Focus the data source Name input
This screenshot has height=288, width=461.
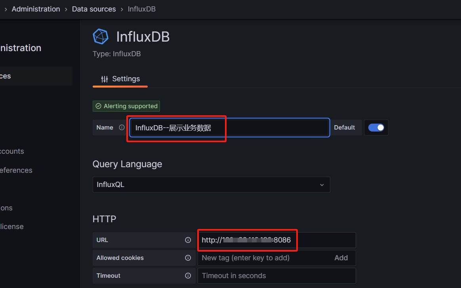click(229, 128)
